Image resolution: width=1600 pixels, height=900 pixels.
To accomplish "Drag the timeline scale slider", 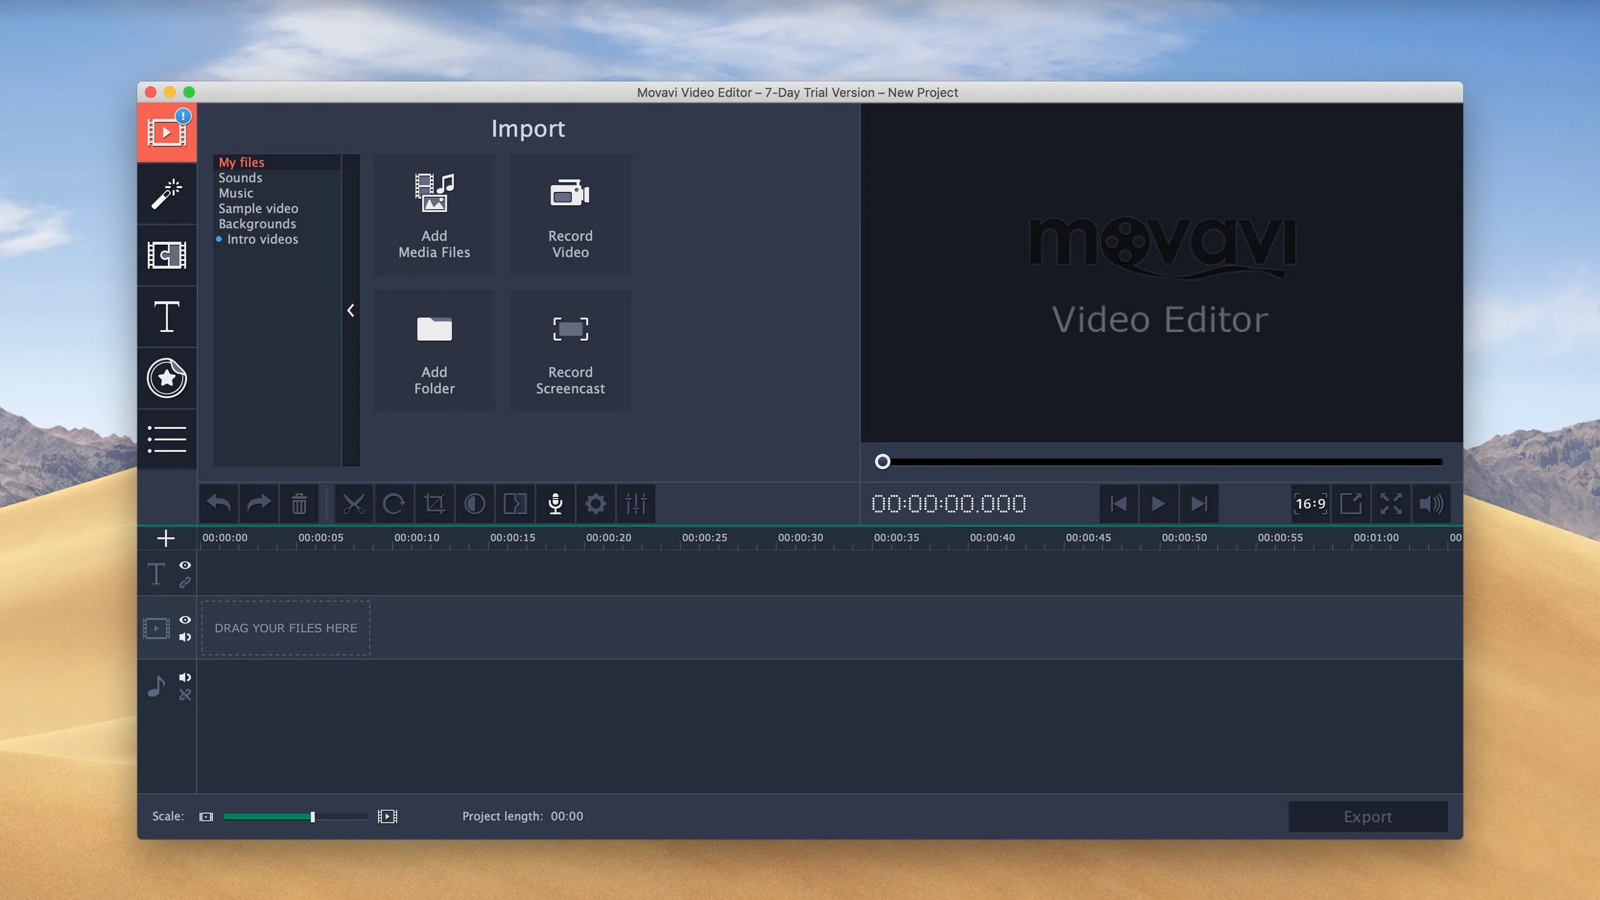I will (x=312, y=816).
